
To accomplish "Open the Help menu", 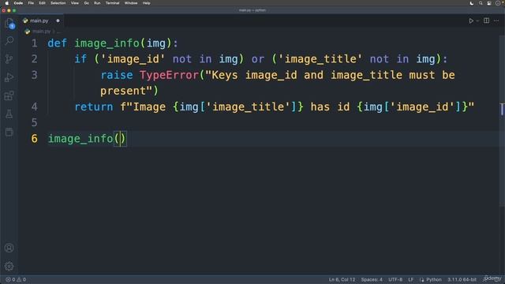I will pyautogui.click(x=146, y=3).
